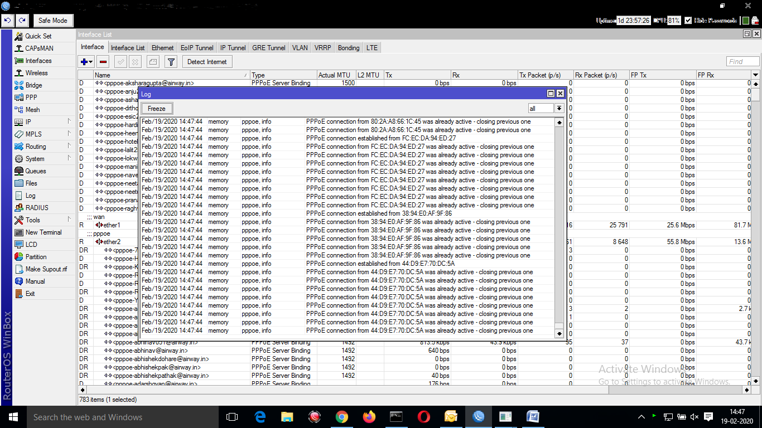This screenshot has height=428, width=762.
Task: Click the red remove (minus) button
Action: coord(103,62)
